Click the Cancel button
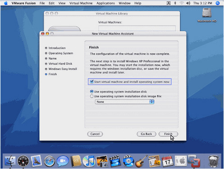The width and height of the screenshot is (224, 169). [95, 134]
